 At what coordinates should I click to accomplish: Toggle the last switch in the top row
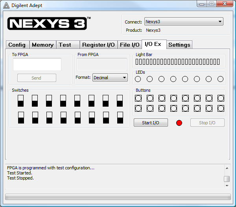coord(120,101)
